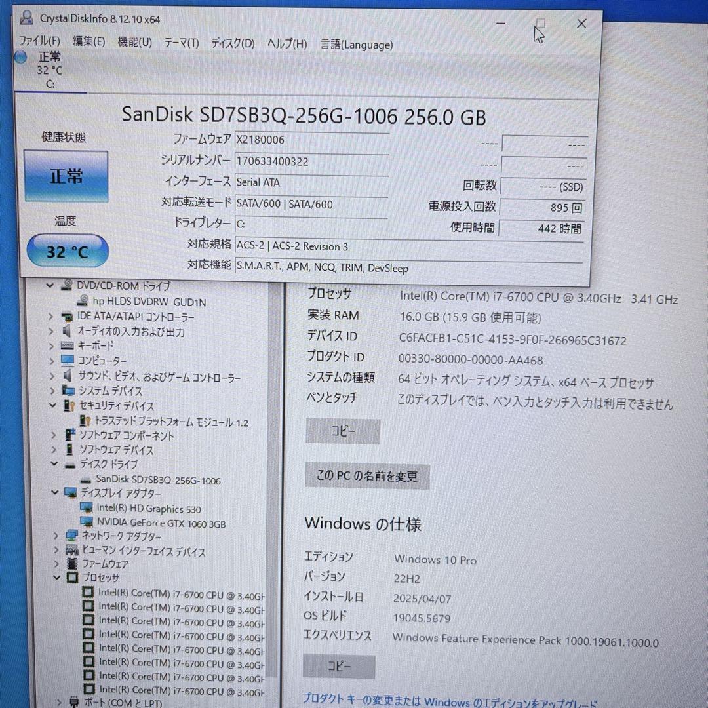
Task: Open the 言語(Language) menu
Action: [357, 45]
